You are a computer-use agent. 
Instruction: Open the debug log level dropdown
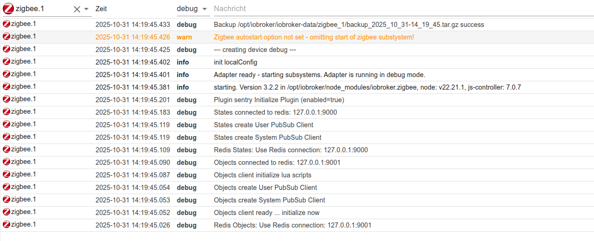point(193,9)
